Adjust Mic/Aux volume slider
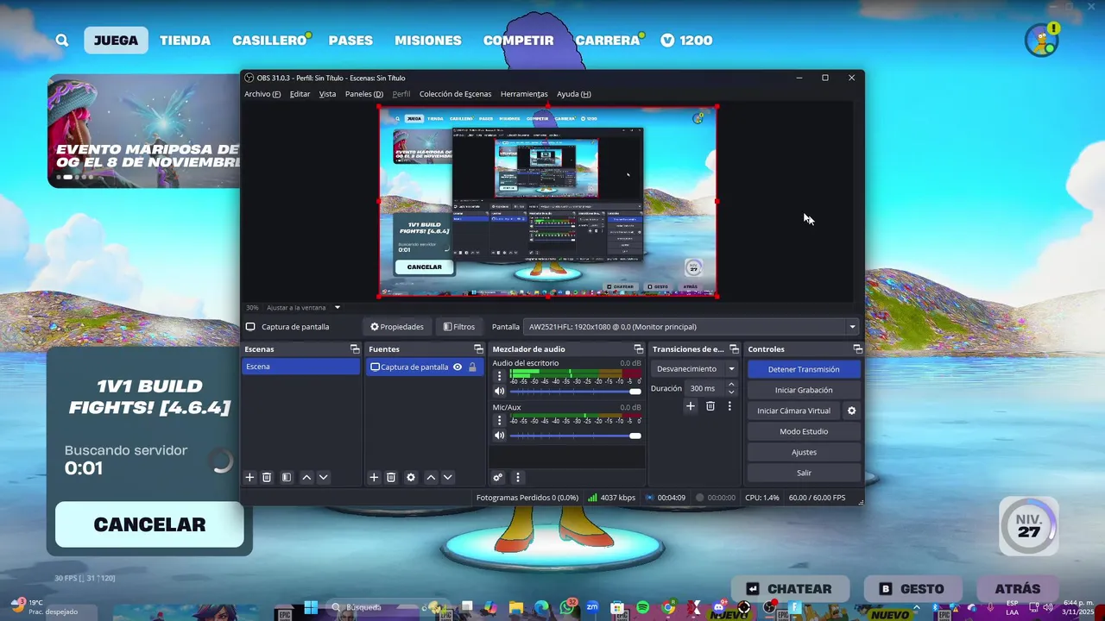The image size is (1105, 621). pos(575,436)
